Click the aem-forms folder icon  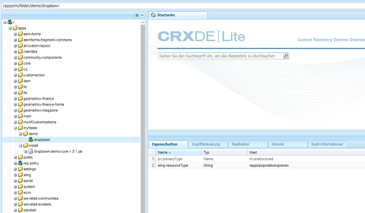(x=20, y=34)
